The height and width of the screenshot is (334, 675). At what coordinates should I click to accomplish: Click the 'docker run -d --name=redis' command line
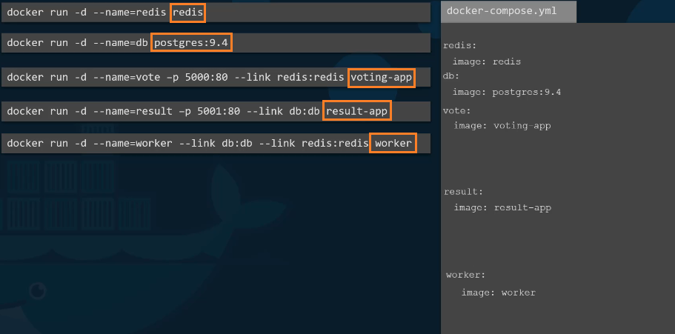coord(216,13)
